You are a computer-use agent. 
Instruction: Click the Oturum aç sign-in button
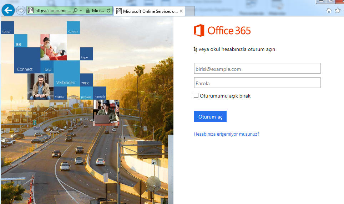click(x=210, y=116)
